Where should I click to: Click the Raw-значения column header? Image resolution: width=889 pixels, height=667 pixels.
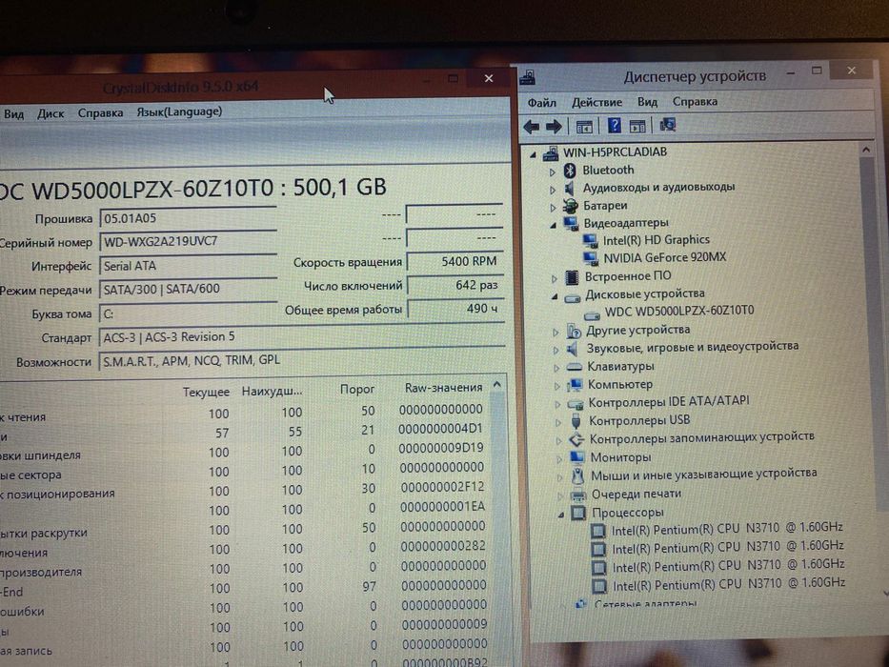tap(443, 388)
